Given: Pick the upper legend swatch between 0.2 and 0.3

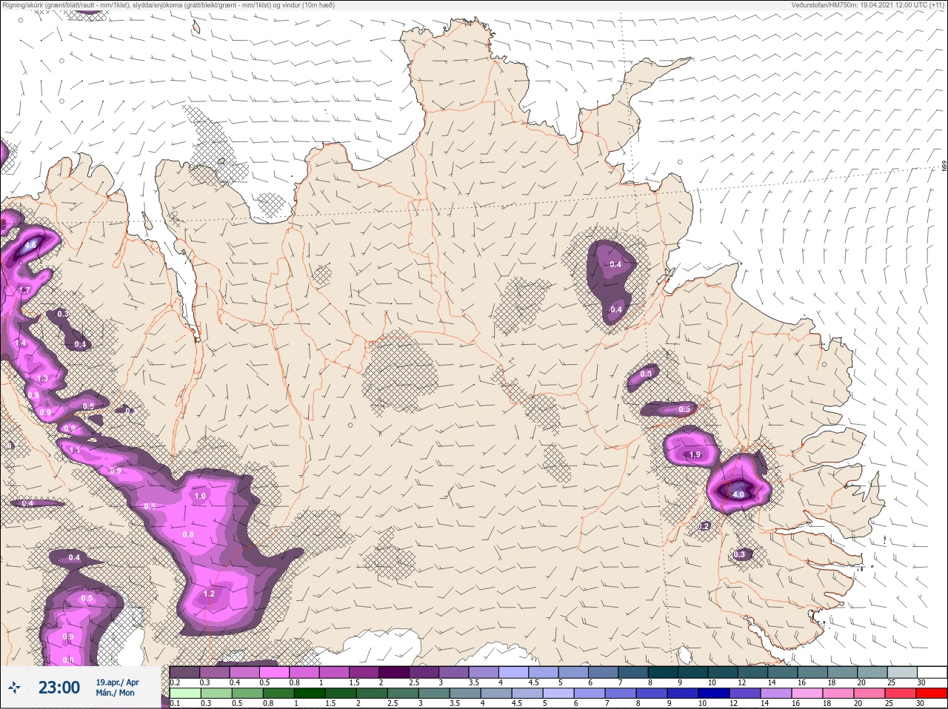Looking at the screenshot, I should point(184,672).
